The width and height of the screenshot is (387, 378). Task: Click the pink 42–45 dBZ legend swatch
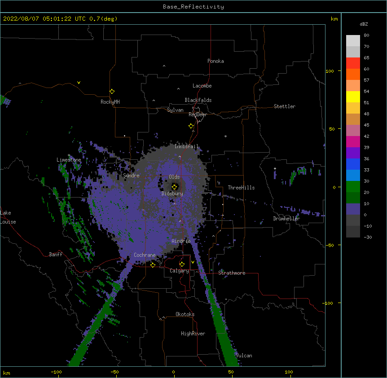tap(353, 131)
